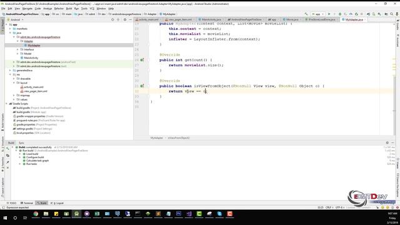
Task: Select view_pager_item.xml in the layout folder
Action: [36, 91]
